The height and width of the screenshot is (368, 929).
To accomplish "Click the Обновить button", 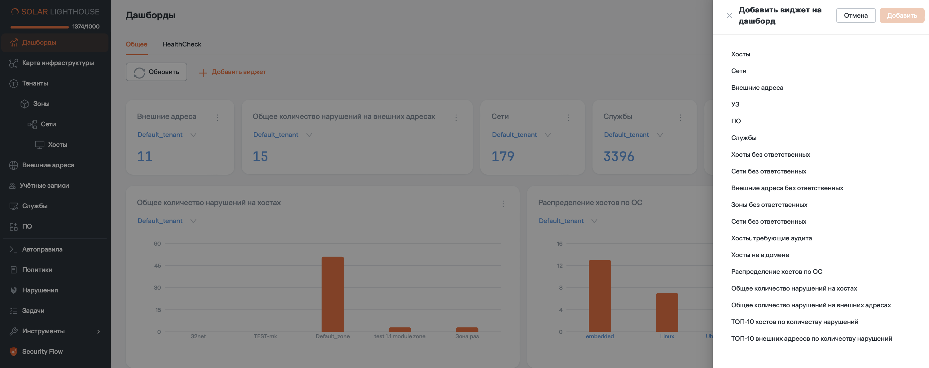I will [x=156, y=72].
